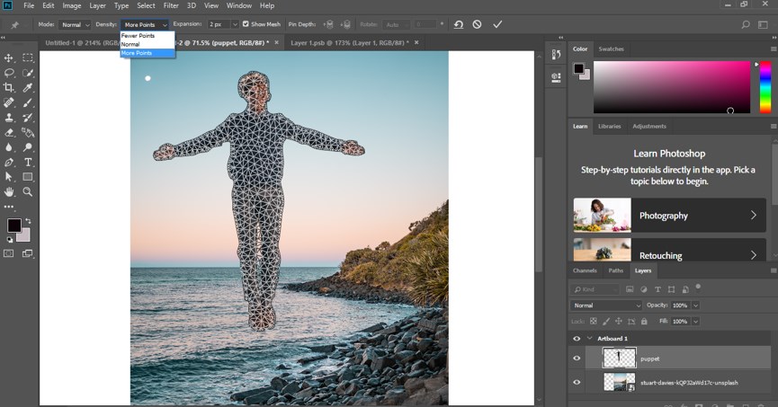Screen dimensions: 778x407
Task: Select the Move tool
Action: (x=9, y=58)
